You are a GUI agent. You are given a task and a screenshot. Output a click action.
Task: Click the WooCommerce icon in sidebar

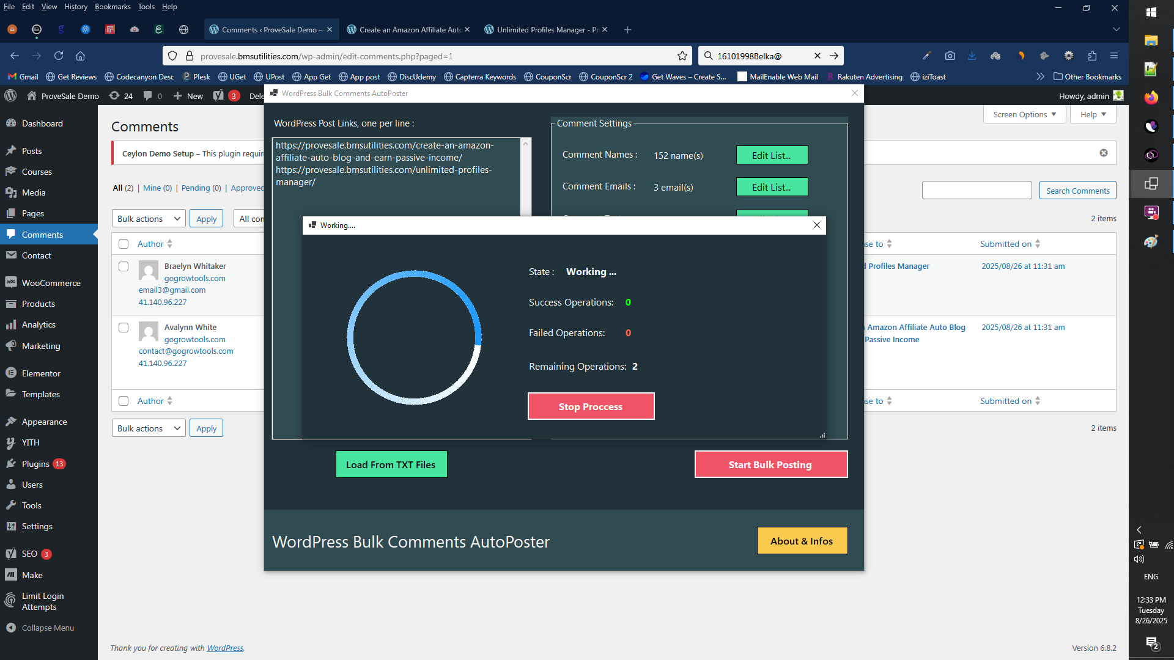(x=12, y=282)
